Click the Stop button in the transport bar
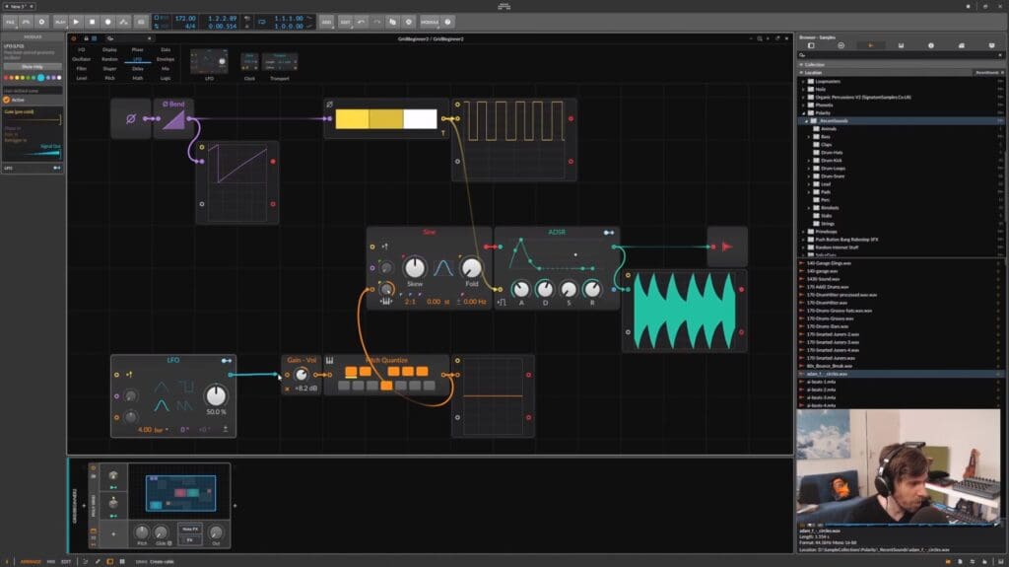Image resolution: width=1009 pixels, height=567 pixels. click(x=92, y=22)
